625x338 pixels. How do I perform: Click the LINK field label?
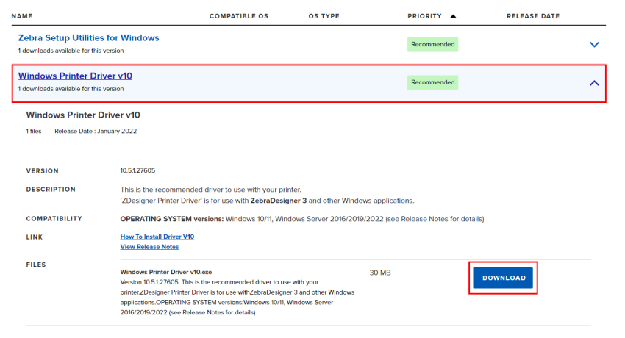click(35, 237)
